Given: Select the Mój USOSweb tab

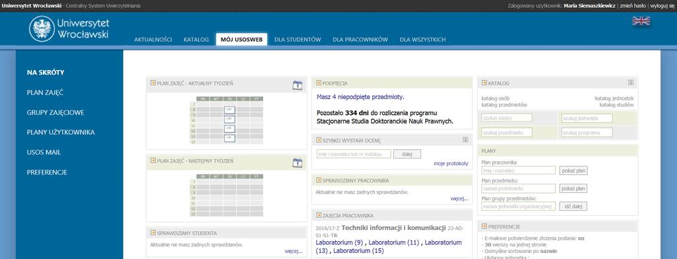Looking at the screenshot, I should click(241, 39).
